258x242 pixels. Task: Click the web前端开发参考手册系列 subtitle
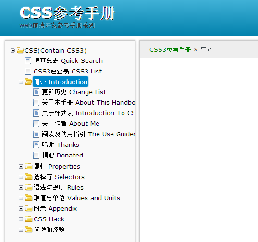coord(57,25)
